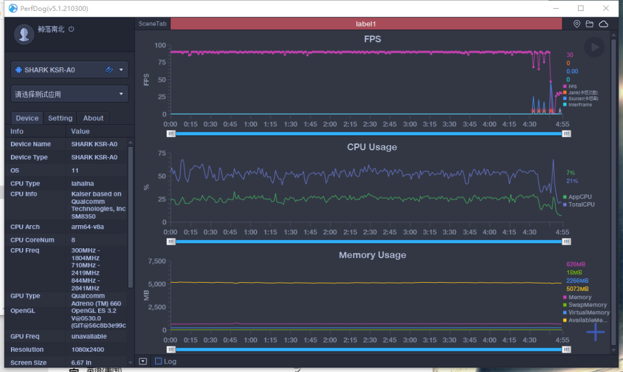Click the logout power icon beside username
The image size is (623, 372).
pyautogui.click(x=71, y=29)
